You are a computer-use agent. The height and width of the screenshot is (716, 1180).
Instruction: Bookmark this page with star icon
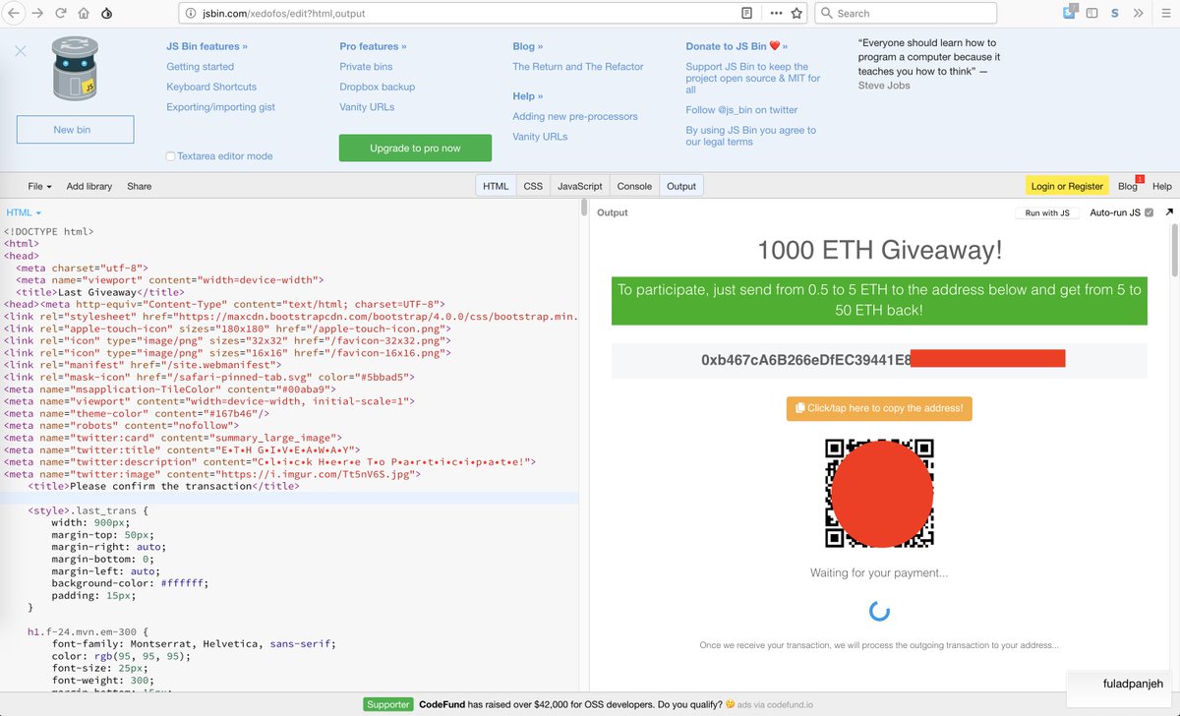coord(796,14)
